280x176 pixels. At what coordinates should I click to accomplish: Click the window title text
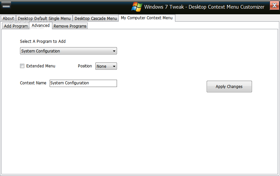(x=204, y=7)
